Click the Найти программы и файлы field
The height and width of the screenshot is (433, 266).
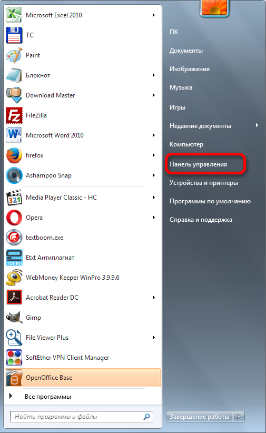(82, 417)
